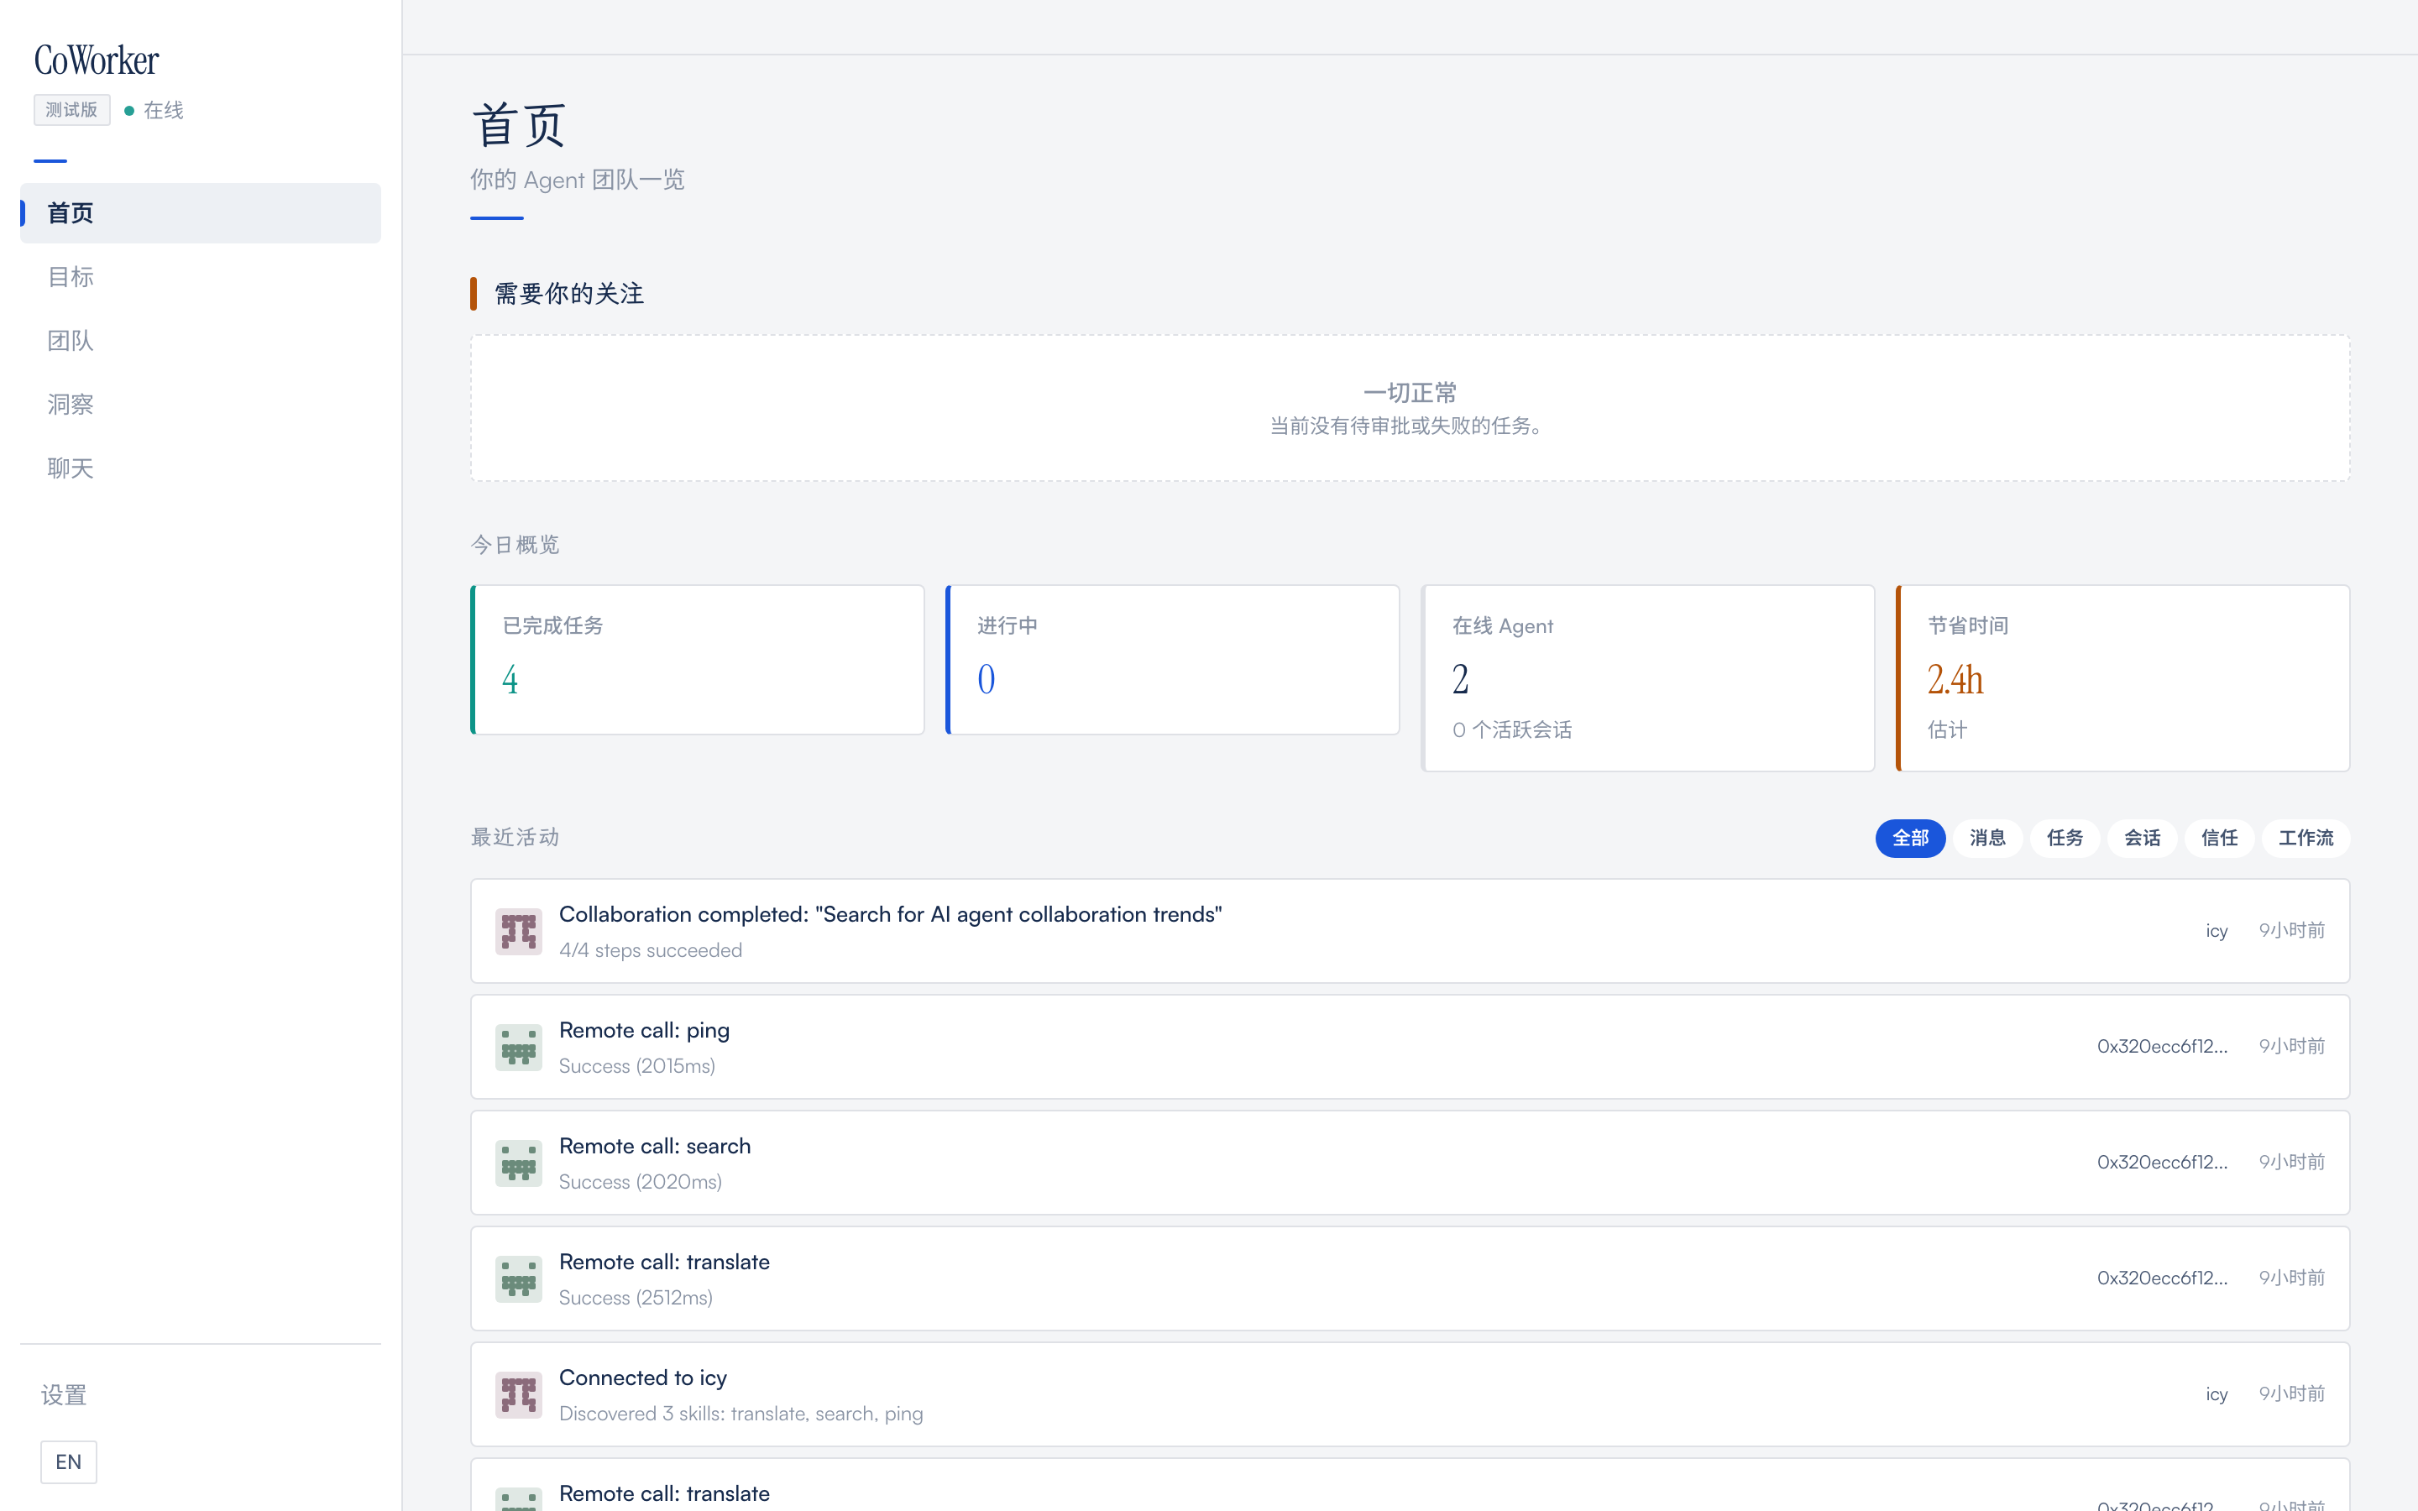
Task: Open the Remote call: translate Success (2512ms) row
Action: (x=1410, y=1279)
